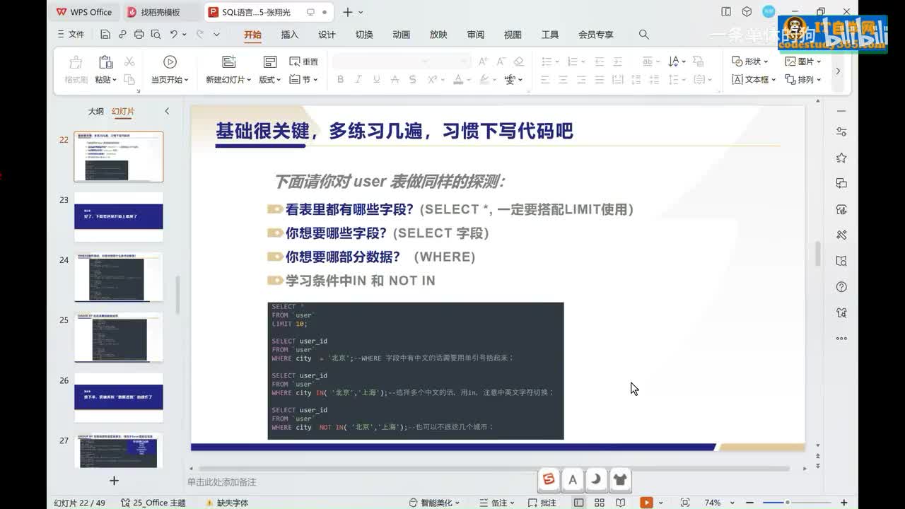Click the notes field 单击此处添加备注
The width and height of the screenshot is (905, 509).
pyautogui.click(x=222, y=482)
